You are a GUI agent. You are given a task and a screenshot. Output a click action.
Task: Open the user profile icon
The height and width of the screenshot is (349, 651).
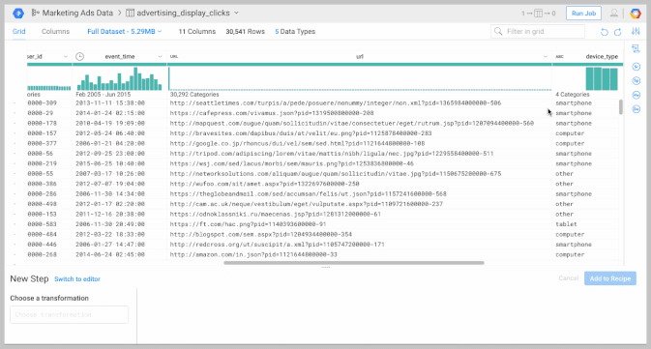[613, 14]
